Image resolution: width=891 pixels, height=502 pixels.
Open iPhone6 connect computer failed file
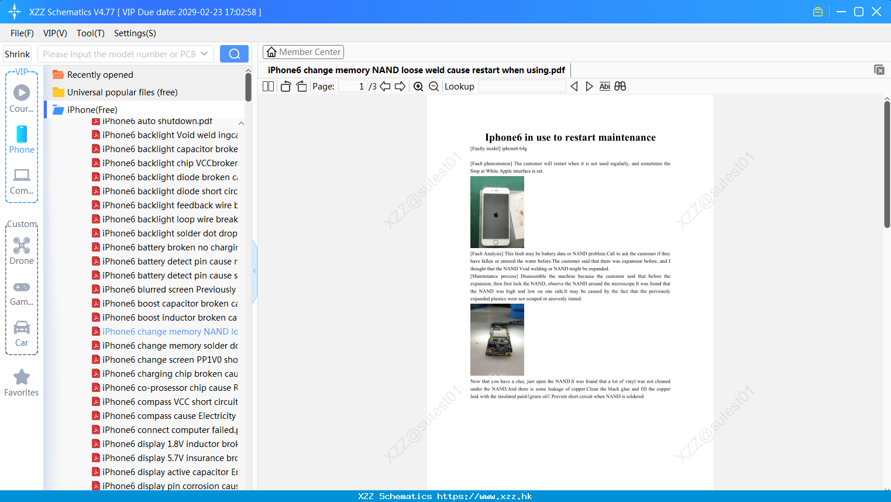click(x=165, y=430)
